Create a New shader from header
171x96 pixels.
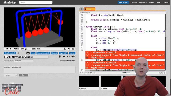point(158,2)
